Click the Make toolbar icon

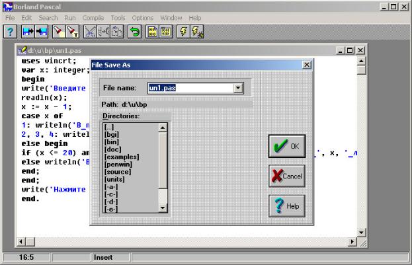tap(166, 32)
